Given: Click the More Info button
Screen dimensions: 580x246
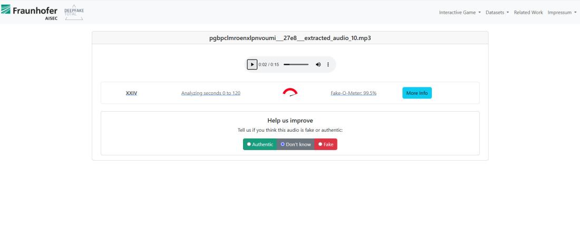Looking at the screenshot, I should click(x=417, y=93).
